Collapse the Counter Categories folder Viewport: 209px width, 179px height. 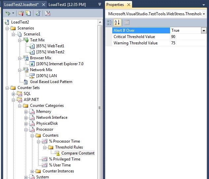pyautogui.click(x=19, y=106)
